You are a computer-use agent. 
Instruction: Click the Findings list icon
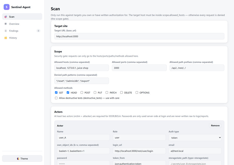point(6,31)
